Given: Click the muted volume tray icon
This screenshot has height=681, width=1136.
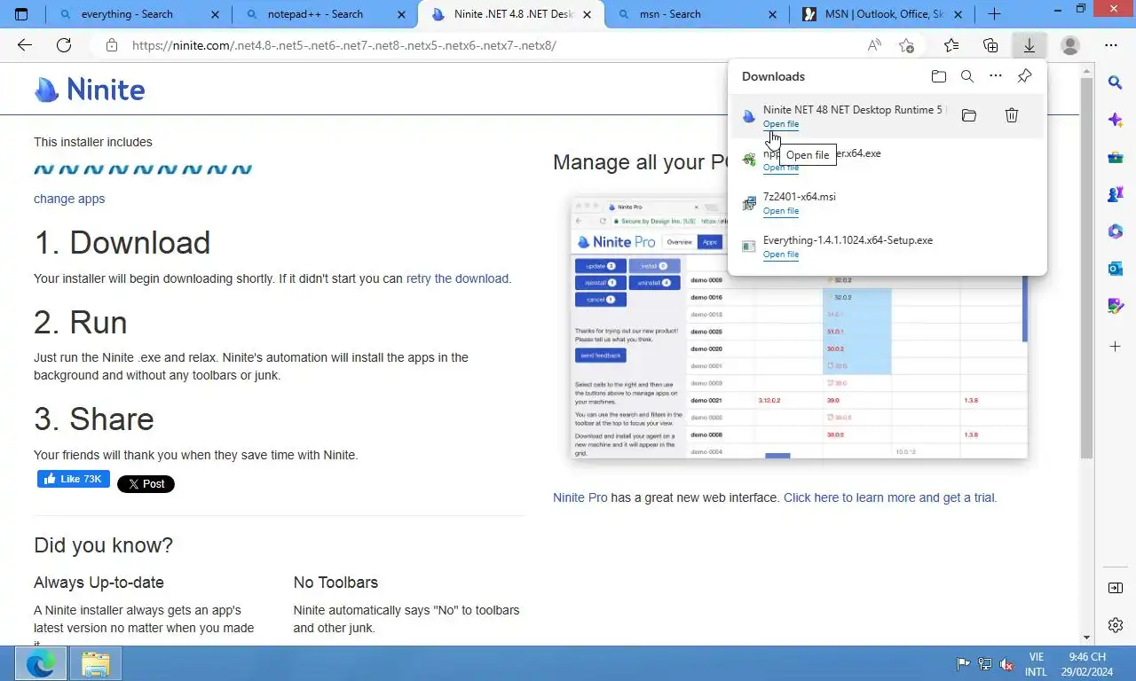Looking at the screenshot, I should pos(1007,663).
